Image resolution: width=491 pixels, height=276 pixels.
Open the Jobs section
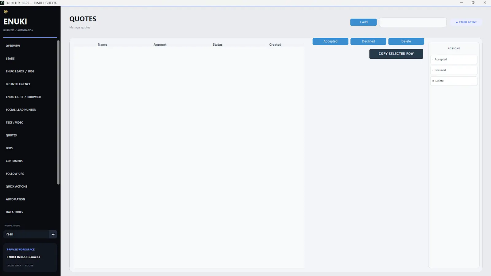click(9, 148)
